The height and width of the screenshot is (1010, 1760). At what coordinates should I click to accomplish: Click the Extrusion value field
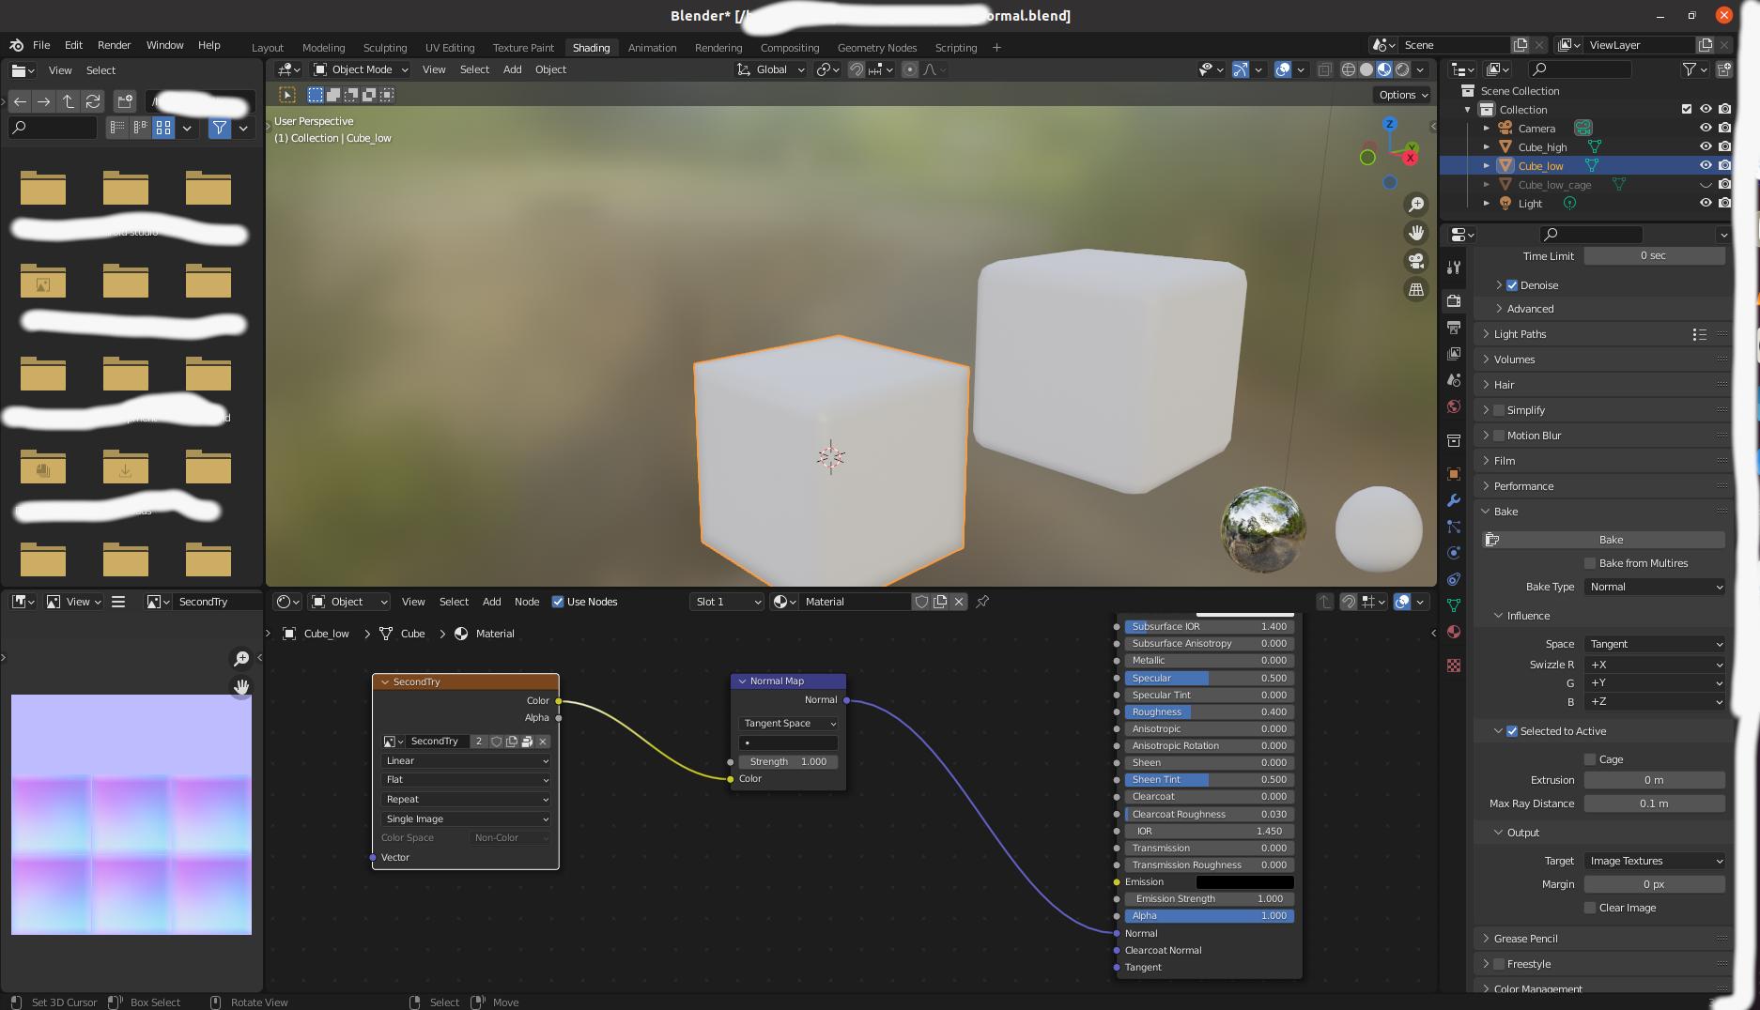pos(1654,780)
